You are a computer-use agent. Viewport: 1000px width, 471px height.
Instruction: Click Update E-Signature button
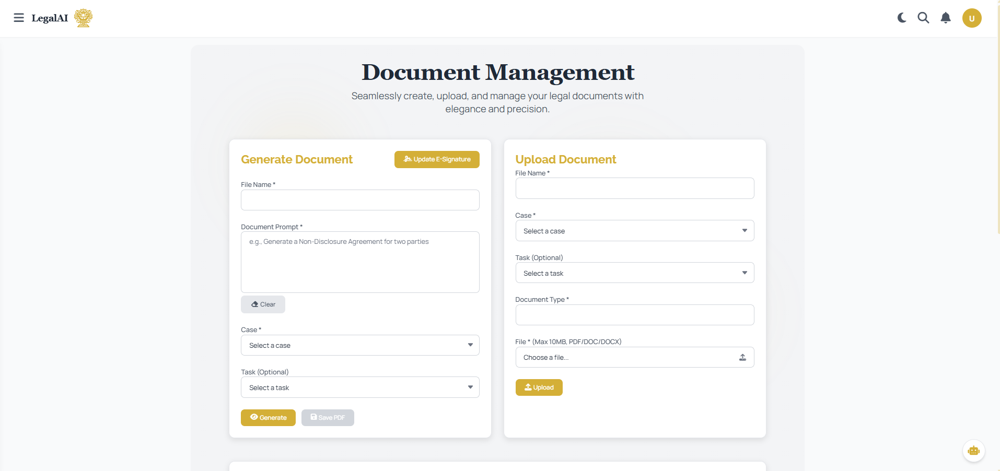(437, 159)
